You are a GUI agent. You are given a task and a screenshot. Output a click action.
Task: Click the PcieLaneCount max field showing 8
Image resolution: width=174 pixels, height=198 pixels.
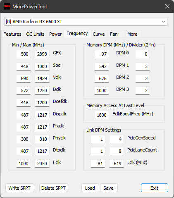(117, 151)
